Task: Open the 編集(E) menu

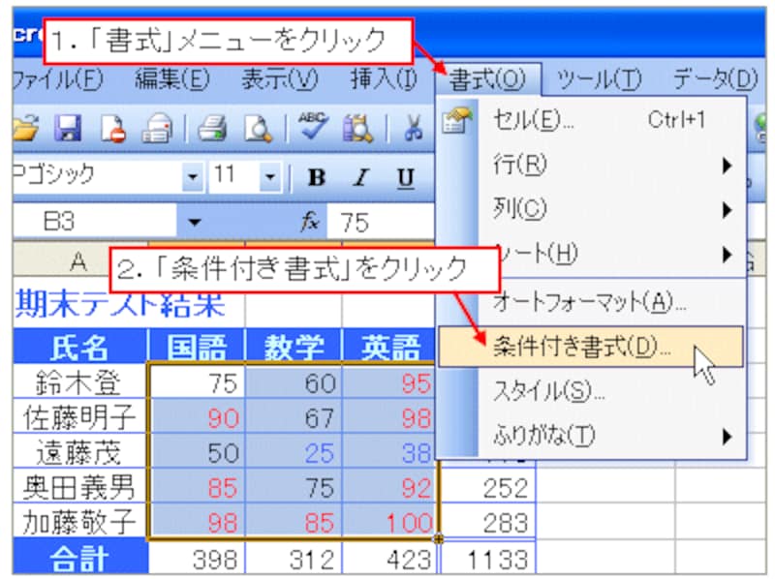Action: pos(172,79)
